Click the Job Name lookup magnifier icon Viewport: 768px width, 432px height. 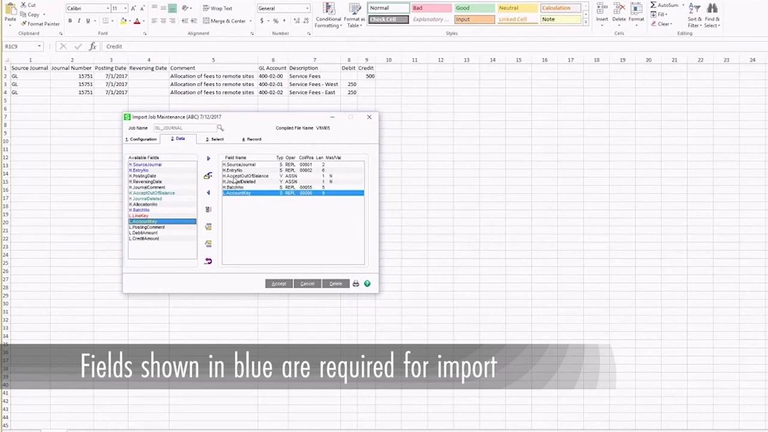[220, 128]
